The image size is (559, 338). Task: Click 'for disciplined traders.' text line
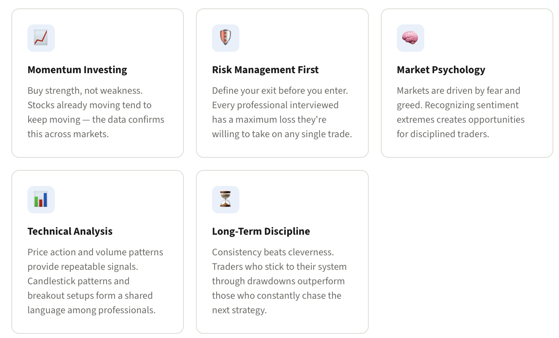tap(443, 134)
